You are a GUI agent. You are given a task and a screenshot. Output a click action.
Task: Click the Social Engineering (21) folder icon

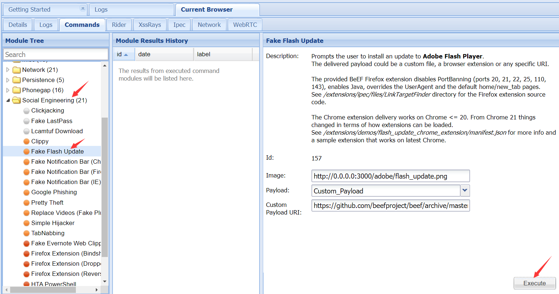pyautogui.click(x=17, y=100)
